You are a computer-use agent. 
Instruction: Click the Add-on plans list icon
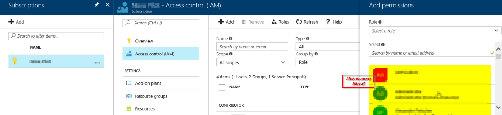point(129,83)
